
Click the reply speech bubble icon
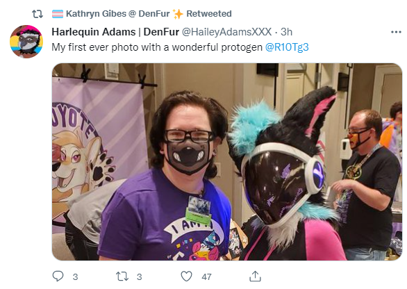(x=58, y=276)
